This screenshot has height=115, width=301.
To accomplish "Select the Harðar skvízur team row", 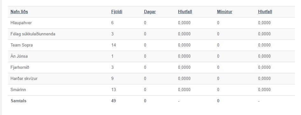I will click(x=151, y=79).
